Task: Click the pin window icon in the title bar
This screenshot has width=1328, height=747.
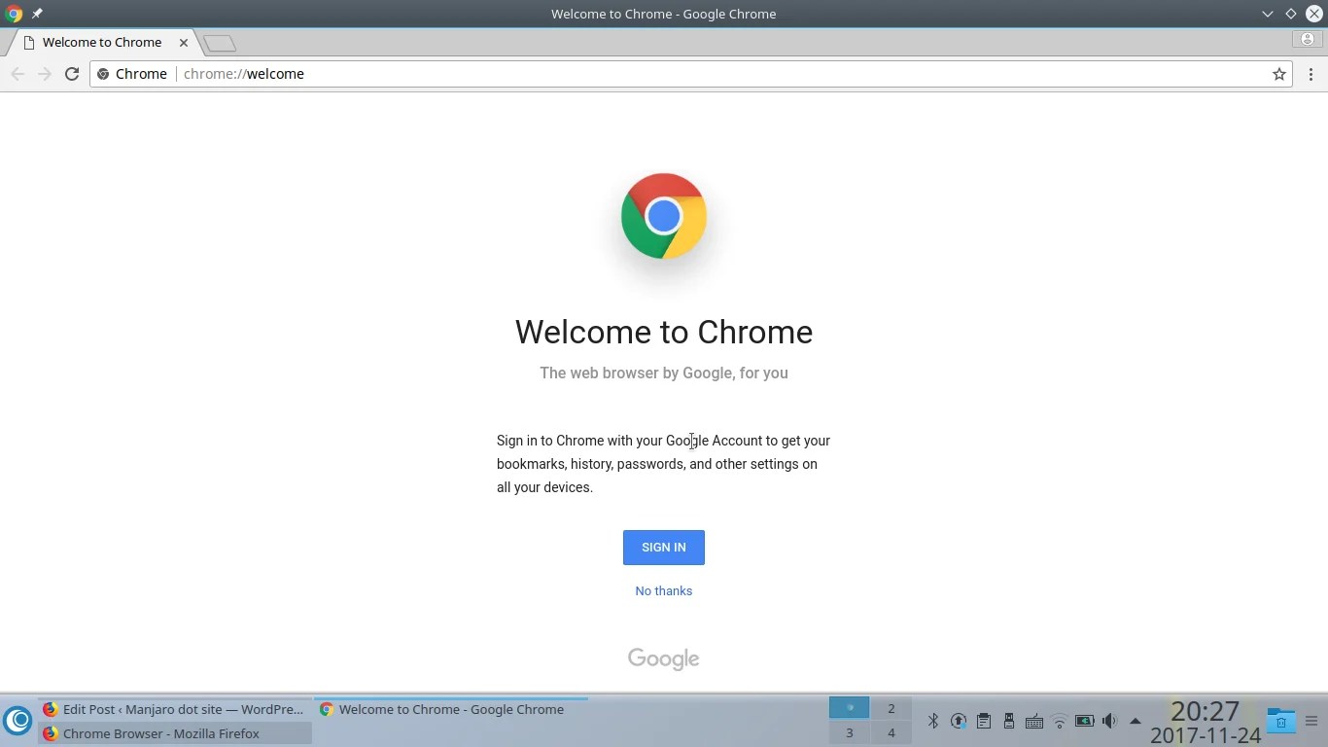Action: (37, 14)
